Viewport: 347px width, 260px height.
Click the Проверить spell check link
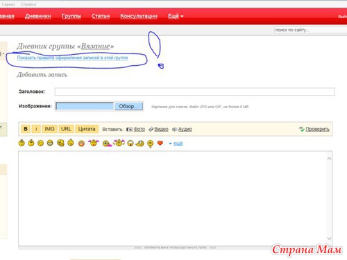(317, 129)
